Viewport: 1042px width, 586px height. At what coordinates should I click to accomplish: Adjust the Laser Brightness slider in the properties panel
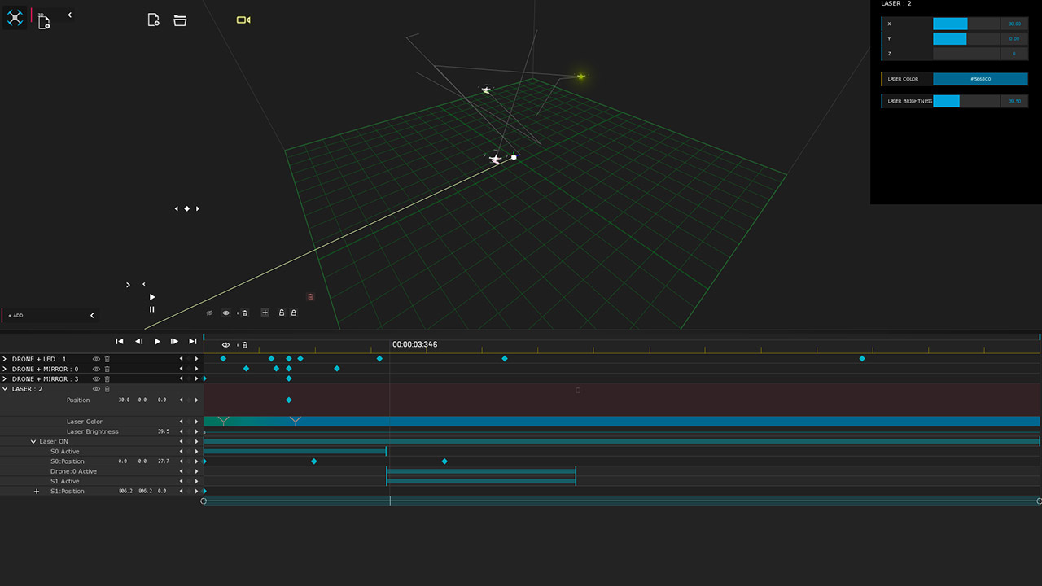point(965,101)
